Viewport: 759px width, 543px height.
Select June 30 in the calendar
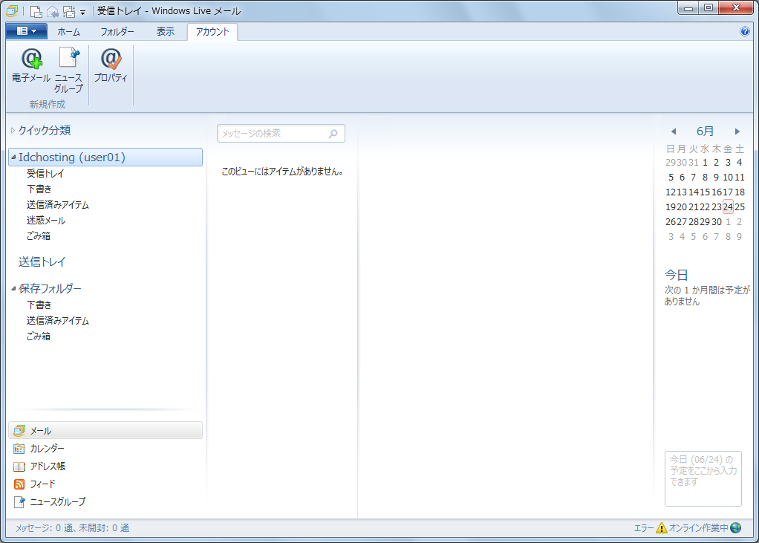[717, 221]
